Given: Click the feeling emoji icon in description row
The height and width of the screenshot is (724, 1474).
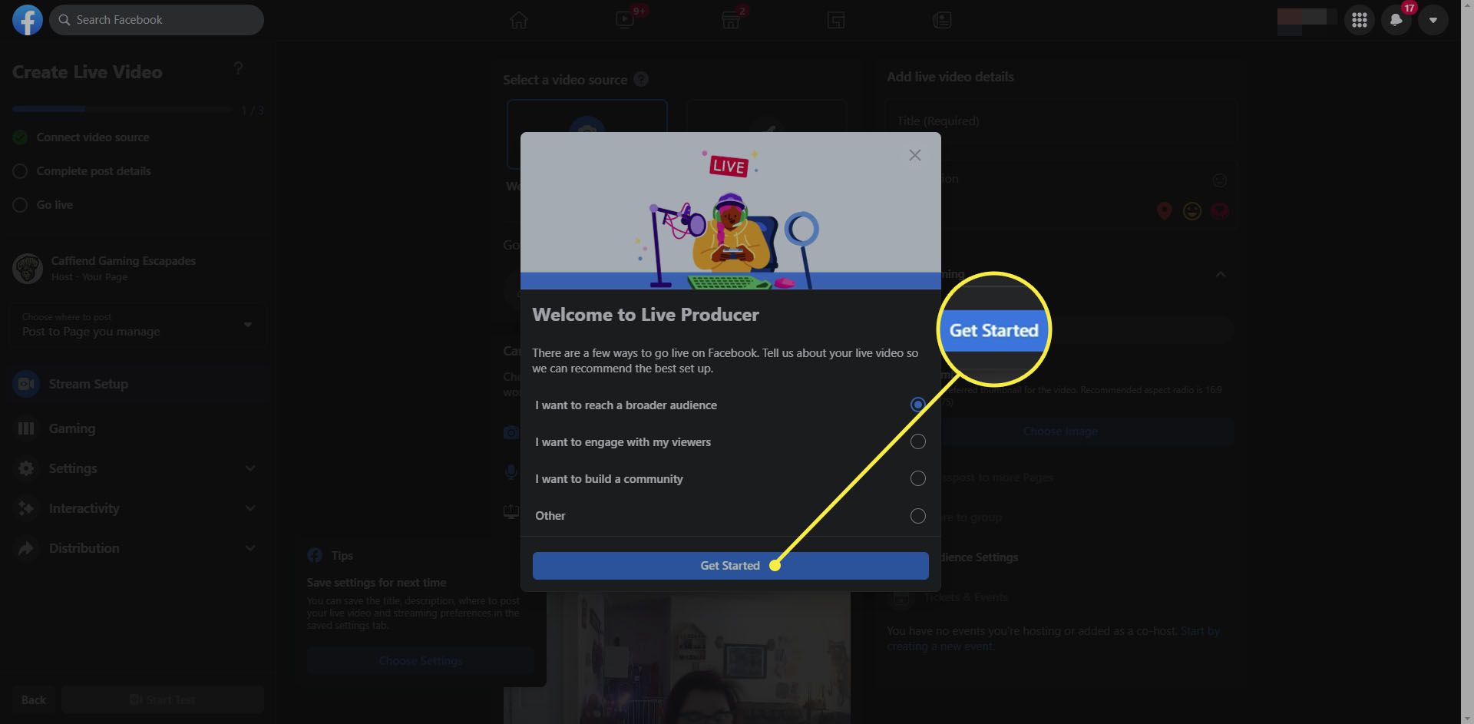Looking at the screenshot, I should click(x=1192, y=210).
